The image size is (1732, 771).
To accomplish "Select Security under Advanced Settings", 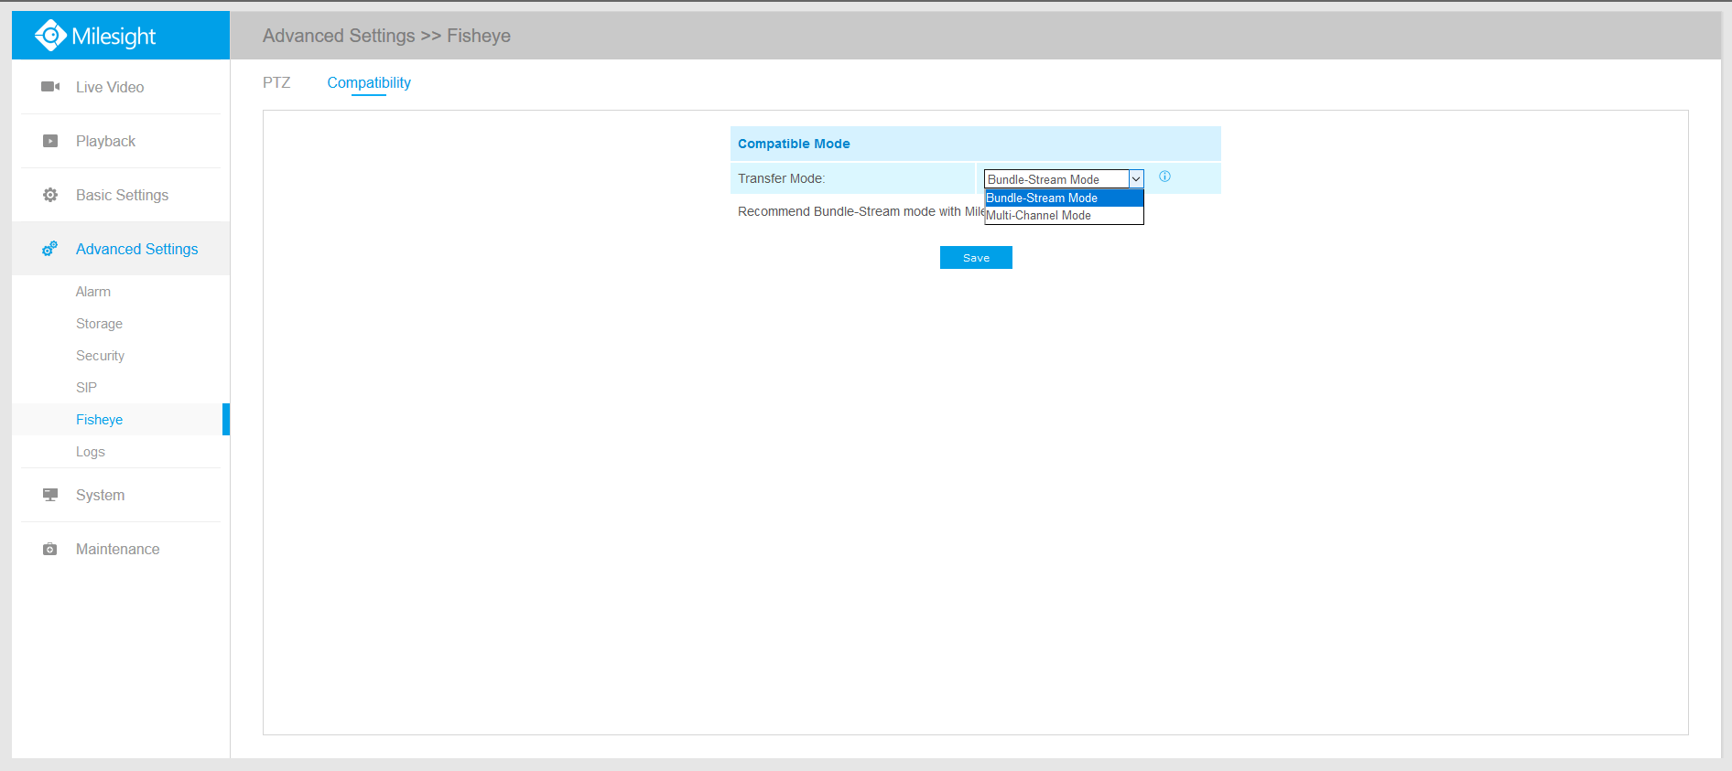I will click(x=100, y=356).
